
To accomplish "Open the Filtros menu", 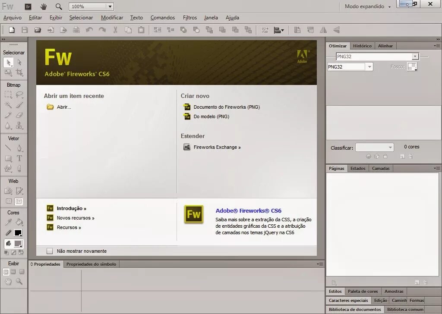I will pos(190,17).
